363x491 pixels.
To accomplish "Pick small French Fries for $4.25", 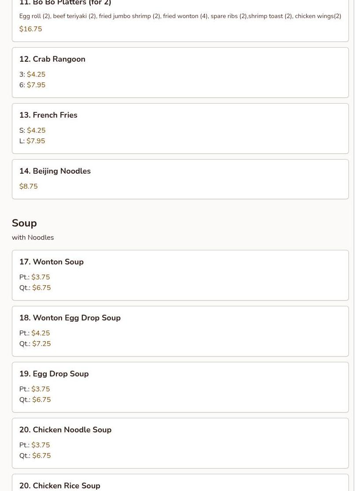I will (x=36, y=130).
